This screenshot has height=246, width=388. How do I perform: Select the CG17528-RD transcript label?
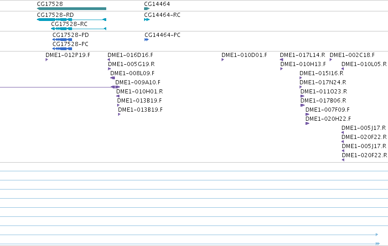pyautogui.click(x=55, y=15)
